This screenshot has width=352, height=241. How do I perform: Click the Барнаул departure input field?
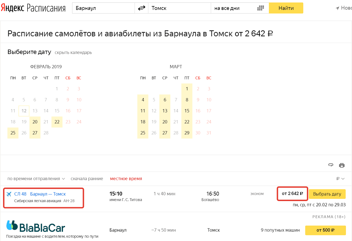click(x=103, y=8)
